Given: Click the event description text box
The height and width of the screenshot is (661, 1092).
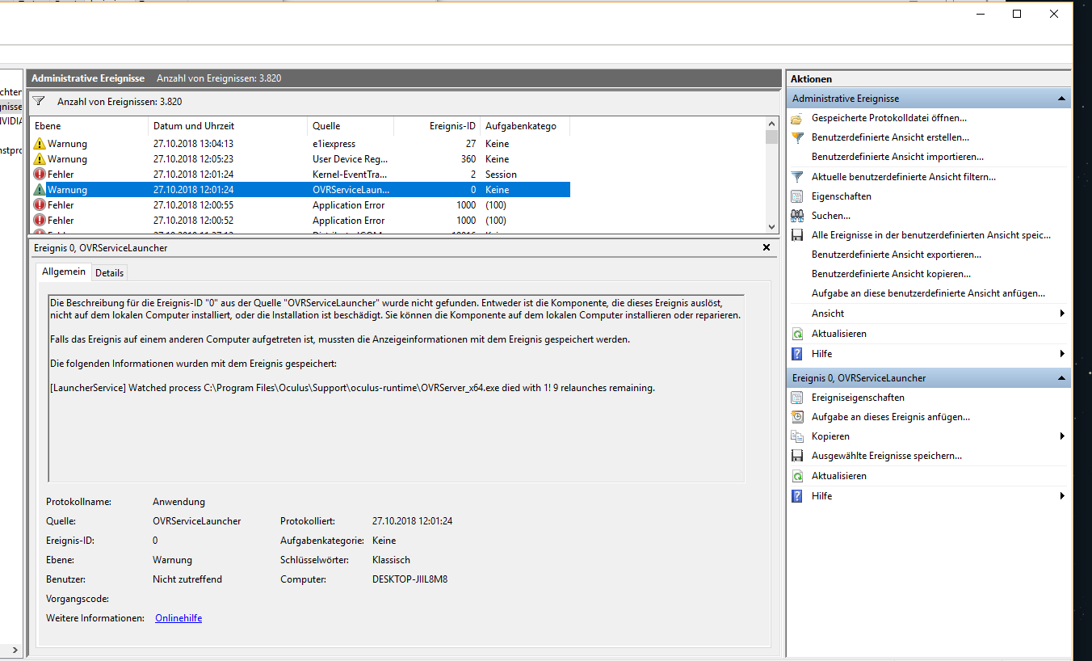Looking at the screenshot, I should coord(396,388).
